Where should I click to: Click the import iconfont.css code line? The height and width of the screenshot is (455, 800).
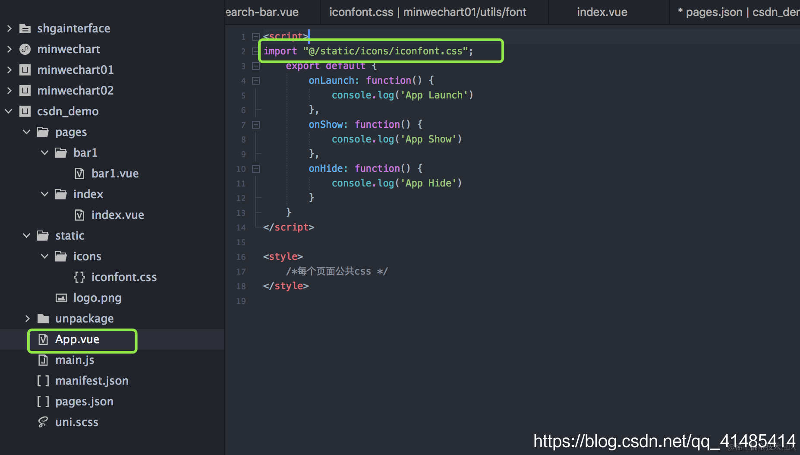pos(369,51)
